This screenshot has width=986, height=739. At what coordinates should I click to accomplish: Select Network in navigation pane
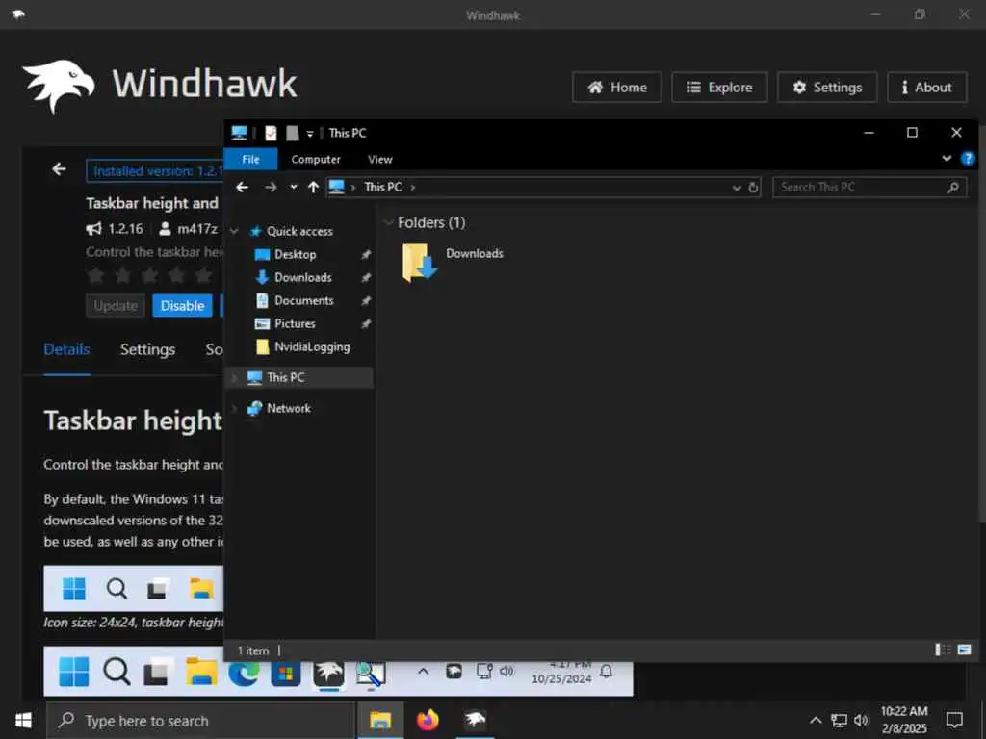(x=288, y=408)
